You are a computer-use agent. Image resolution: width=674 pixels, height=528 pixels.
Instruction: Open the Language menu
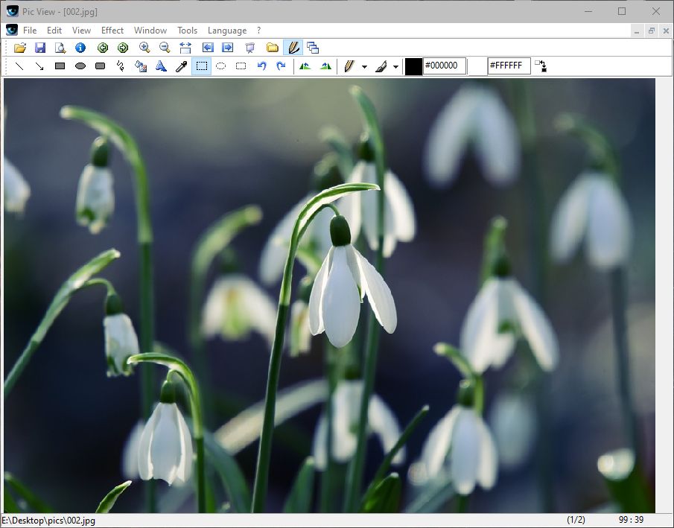pos(227,31)
